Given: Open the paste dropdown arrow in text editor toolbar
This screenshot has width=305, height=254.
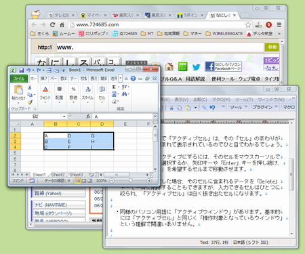Looking at the screenshot, I should tap(195, 108).
